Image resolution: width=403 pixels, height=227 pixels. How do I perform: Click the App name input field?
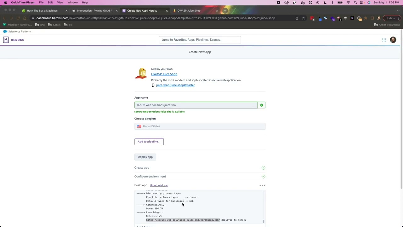(196, 105)
